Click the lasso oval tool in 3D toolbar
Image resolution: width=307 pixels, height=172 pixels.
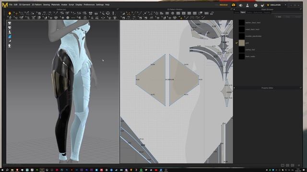click(x=108, y=13)
